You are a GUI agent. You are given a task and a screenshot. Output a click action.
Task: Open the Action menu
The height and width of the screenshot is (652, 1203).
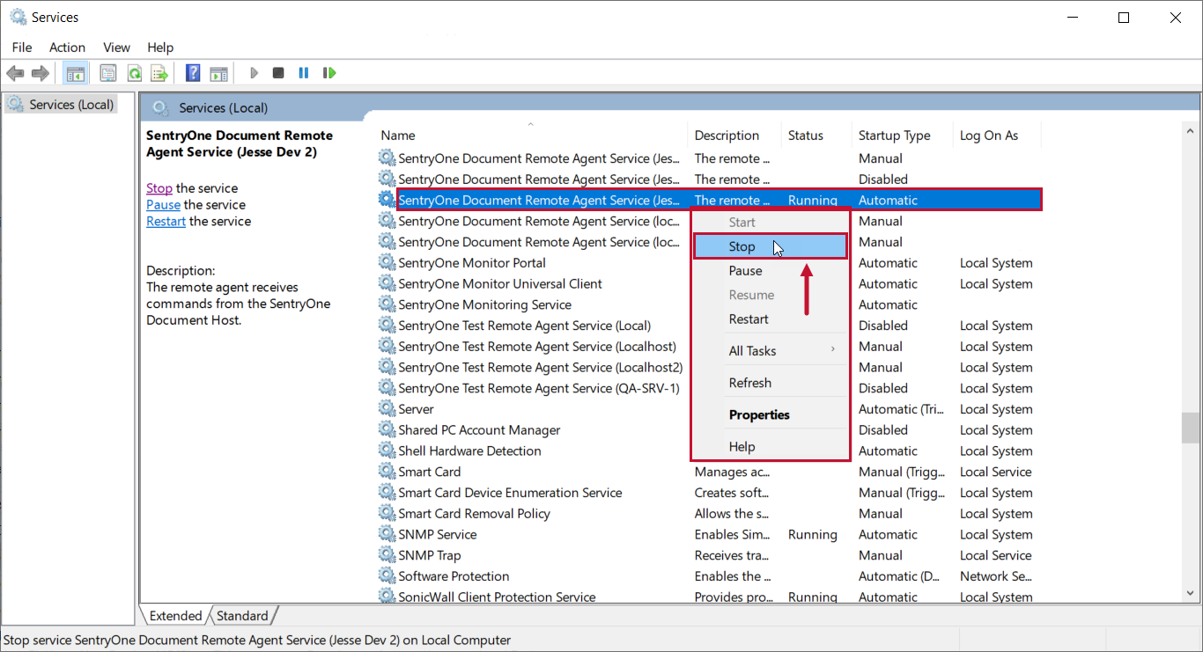(x=67, y=48)
